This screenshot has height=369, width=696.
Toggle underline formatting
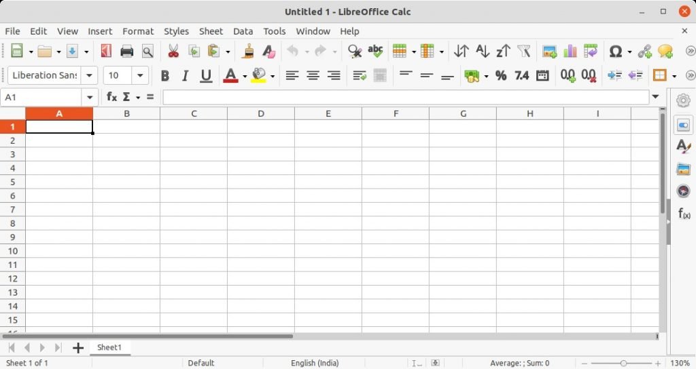[206, 76]
